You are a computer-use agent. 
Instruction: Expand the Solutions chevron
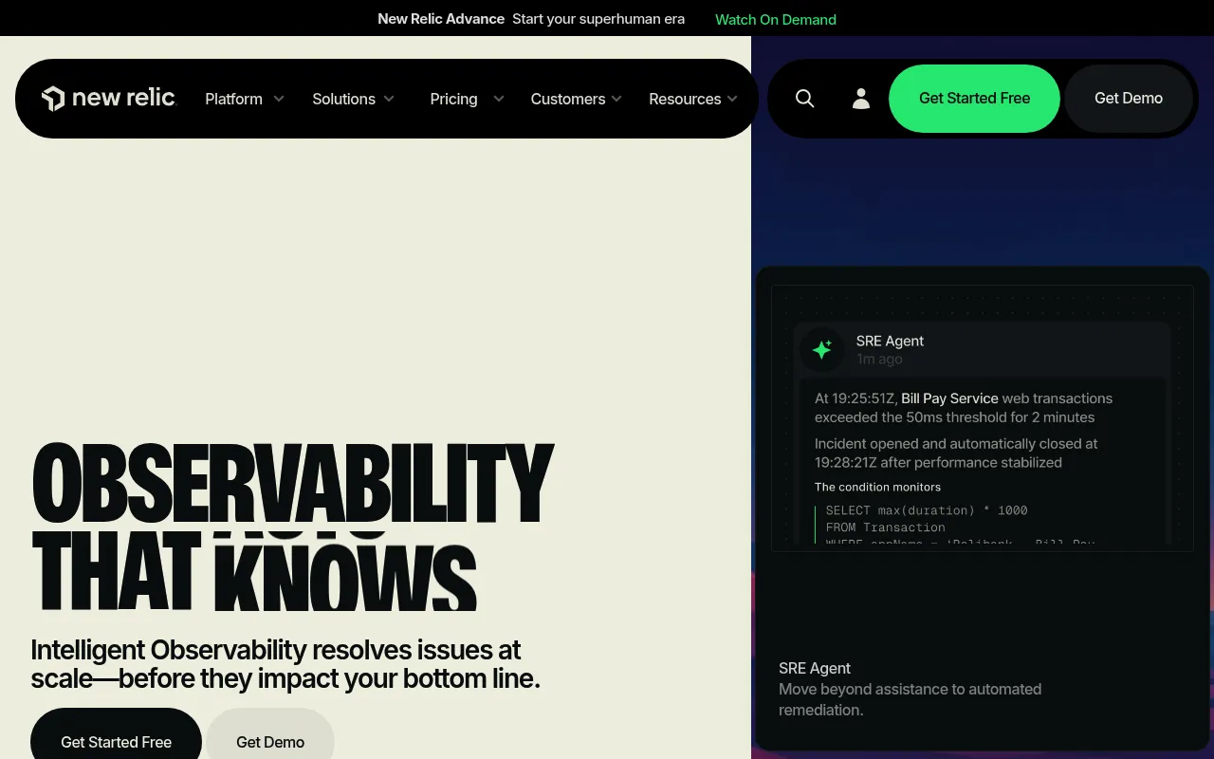point(389,99)
